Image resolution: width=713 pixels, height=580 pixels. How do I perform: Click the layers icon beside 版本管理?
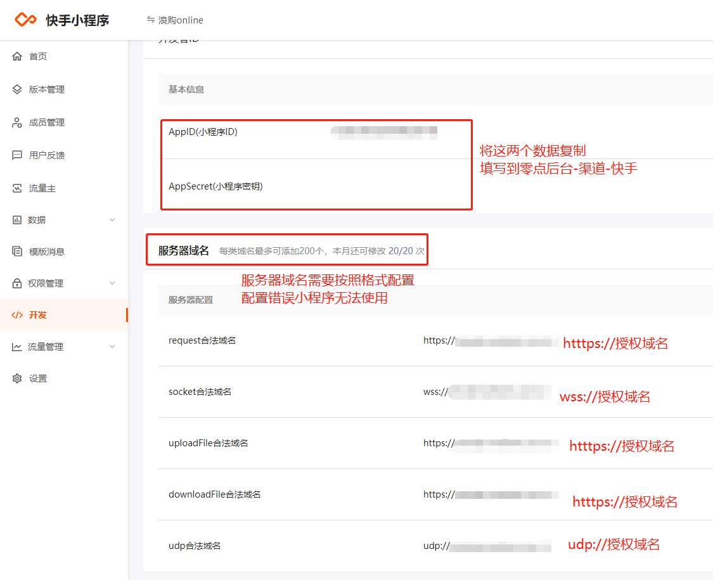pos(17,89)
